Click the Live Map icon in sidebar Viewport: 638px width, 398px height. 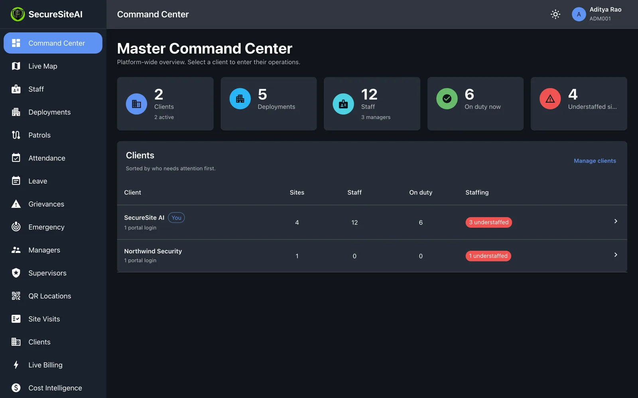(16, 66)
